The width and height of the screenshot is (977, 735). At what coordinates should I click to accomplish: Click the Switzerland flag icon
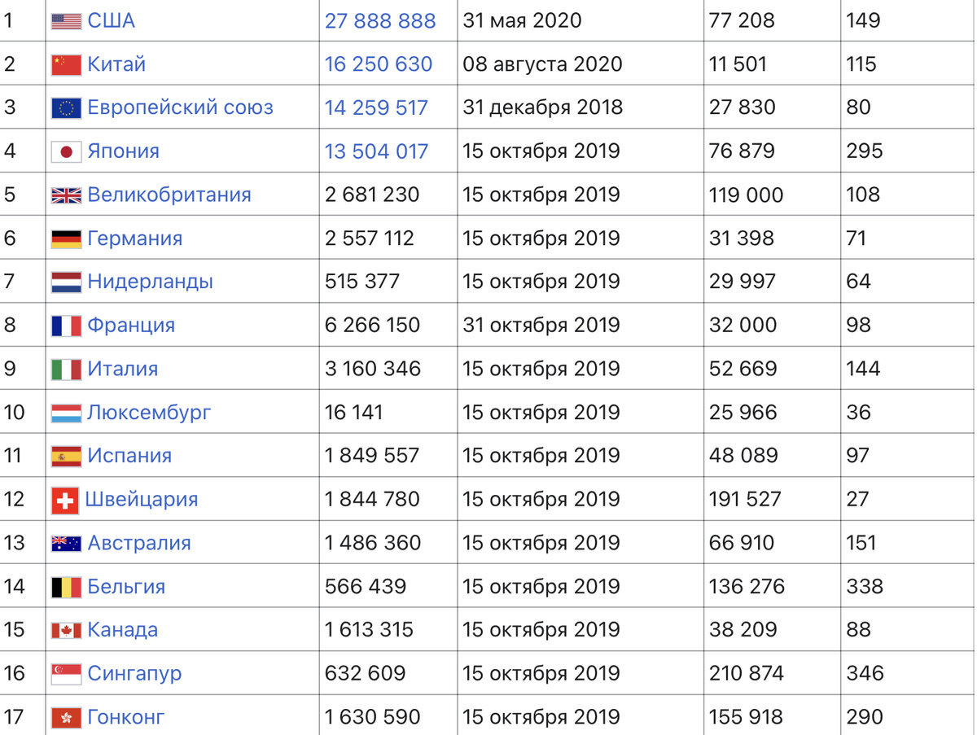[x=65, y=500]
